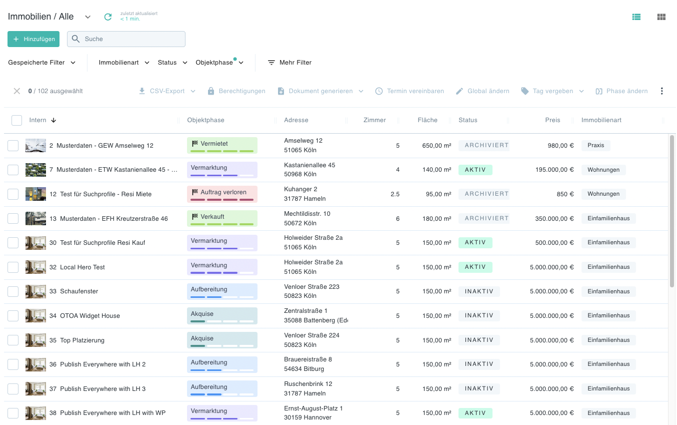Select checkbox for Local Hero Test
This screenshot has width=677, height=425.
[x=13, y=267]
